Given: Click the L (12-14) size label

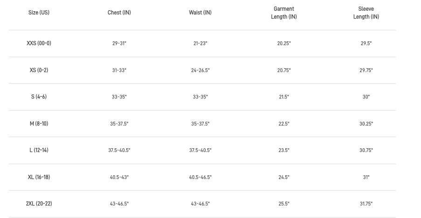Looking at the screenshot, I should pyautogui.click(x=39, y=150).
